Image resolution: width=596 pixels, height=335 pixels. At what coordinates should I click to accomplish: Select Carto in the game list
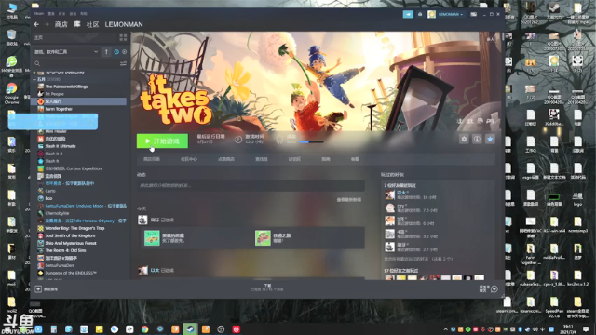pyautogui.click(x=50, y=191)
